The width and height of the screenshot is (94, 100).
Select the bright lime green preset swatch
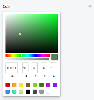point(35,85)
